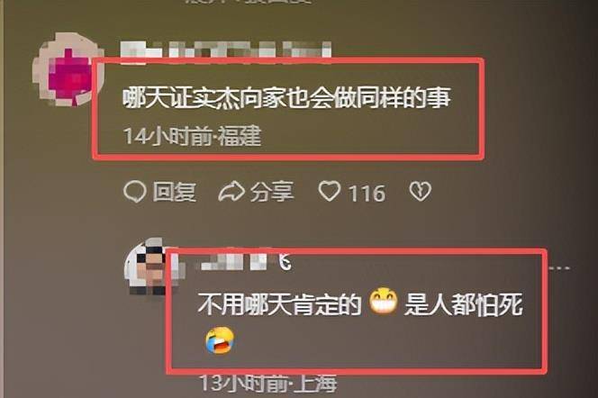Open the three-dot more options on the reply
This screenshot has width=598, height=398.
pyautogui.click(x=559, y=268)
